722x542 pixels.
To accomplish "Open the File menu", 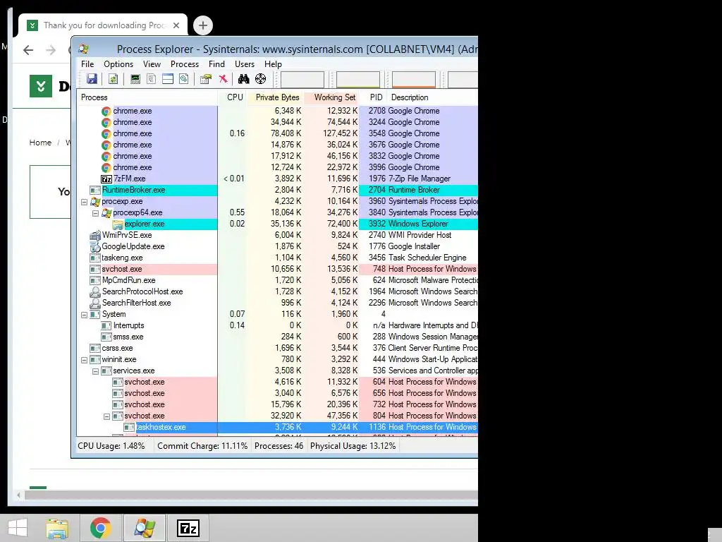I will click(87, 64).
